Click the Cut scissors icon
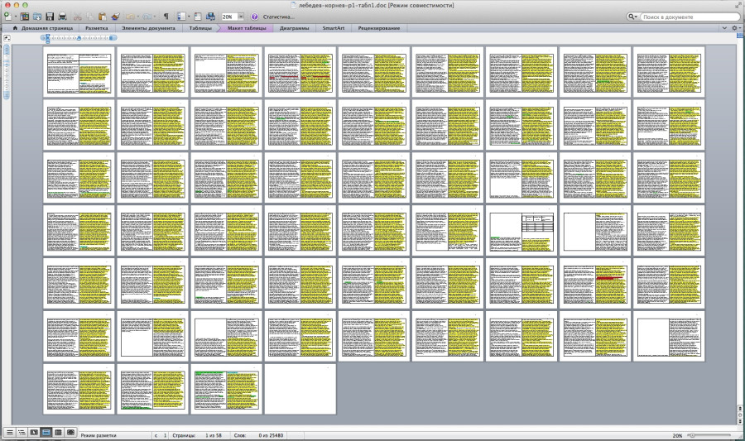This screenshot has width=745, height=441. [77, 17]
